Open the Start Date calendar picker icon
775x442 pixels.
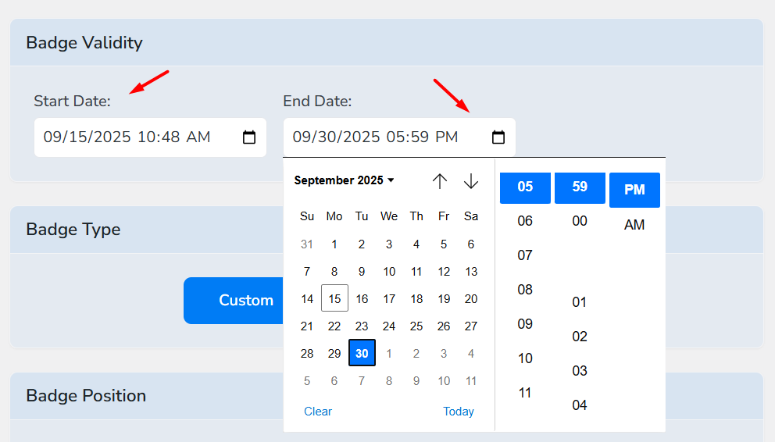point(249,137)
